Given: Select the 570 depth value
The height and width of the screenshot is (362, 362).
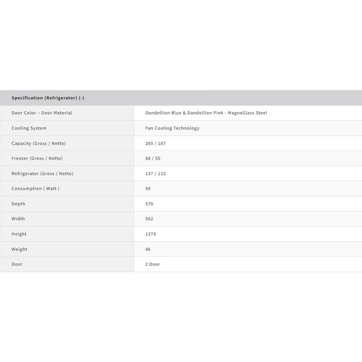Looking at the screenshot, I should pos(149,204).
